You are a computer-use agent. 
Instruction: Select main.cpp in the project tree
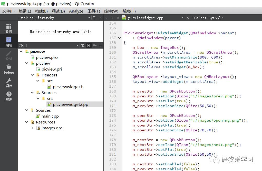(x=50, y=116)
